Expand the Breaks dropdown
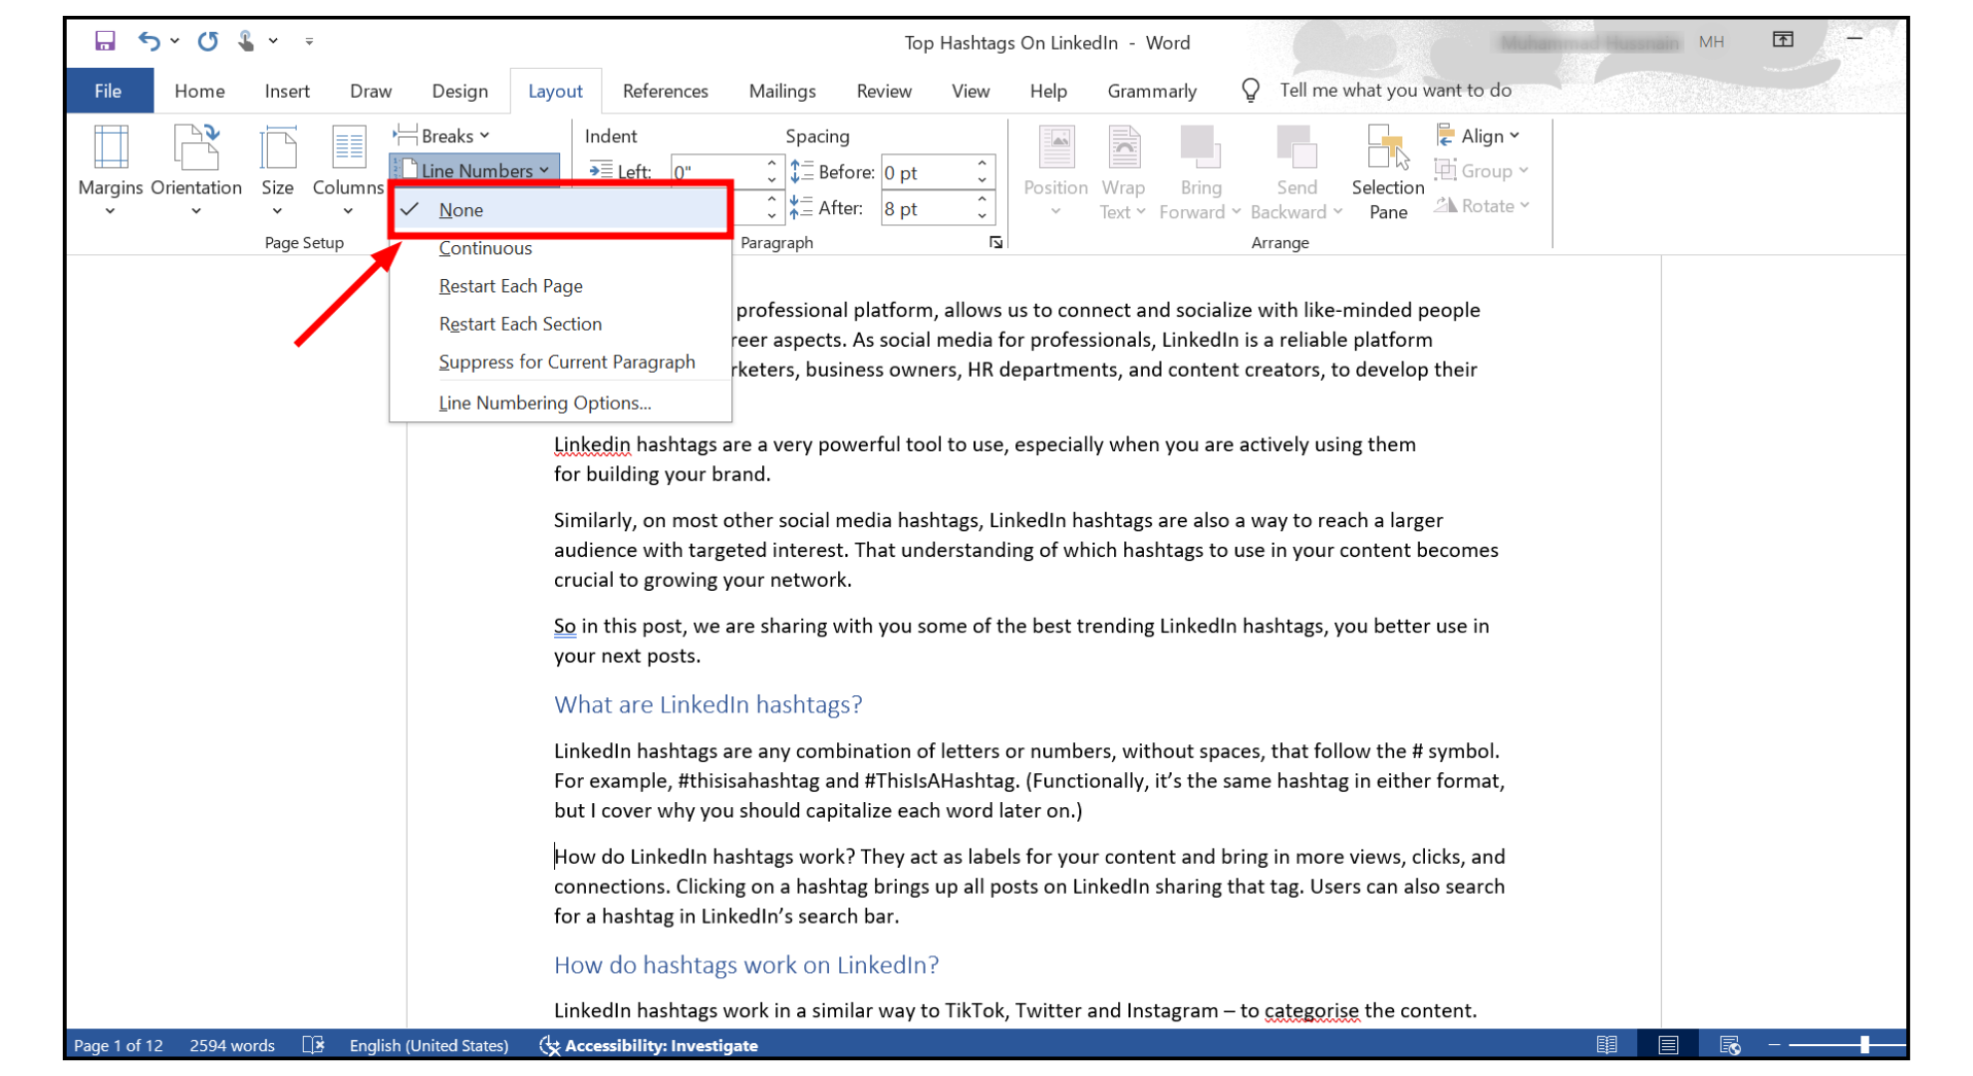This screenshot has width=1973, height=1076. (442, 135)
